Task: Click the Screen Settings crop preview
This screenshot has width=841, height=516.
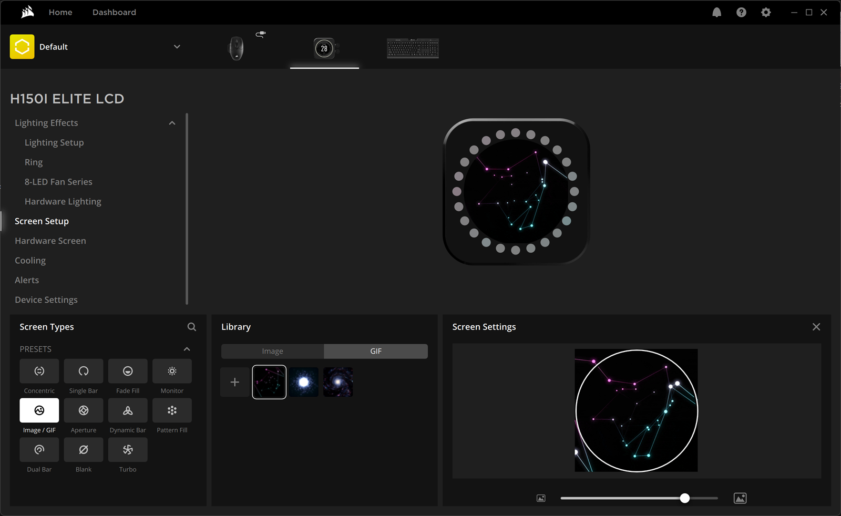Action: (x=636, y=410)
